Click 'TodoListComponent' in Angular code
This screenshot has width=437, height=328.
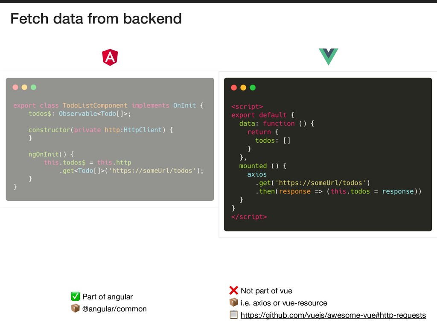95,105
